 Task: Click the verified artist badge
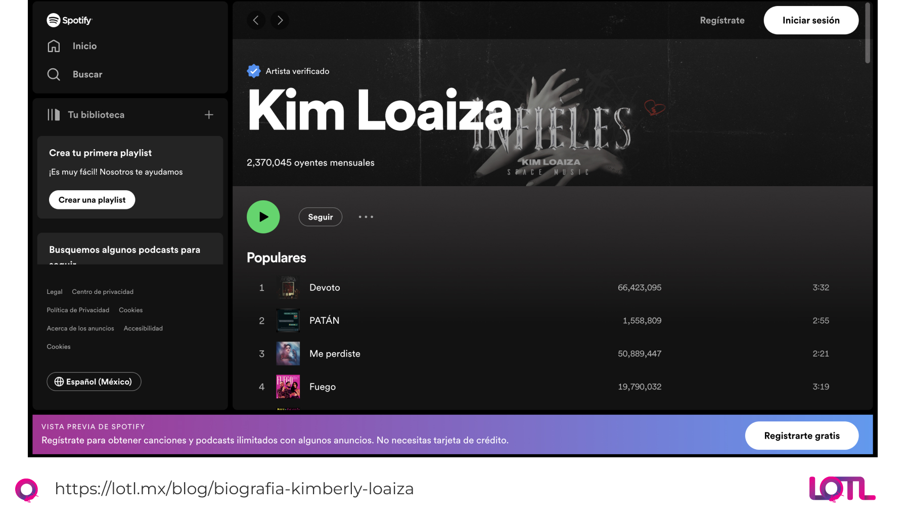tap(253, 70)
